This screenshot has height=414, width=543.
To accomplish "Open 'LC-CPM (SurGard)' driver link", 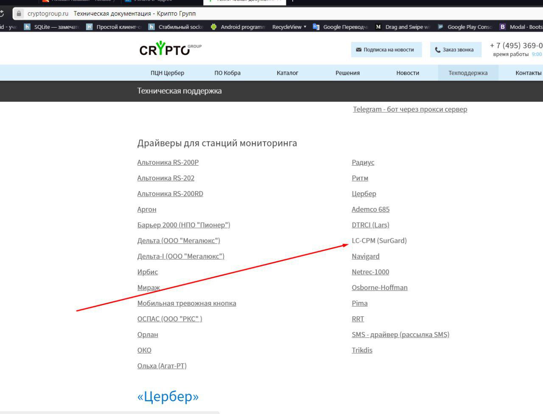I will tap(379, 241).
